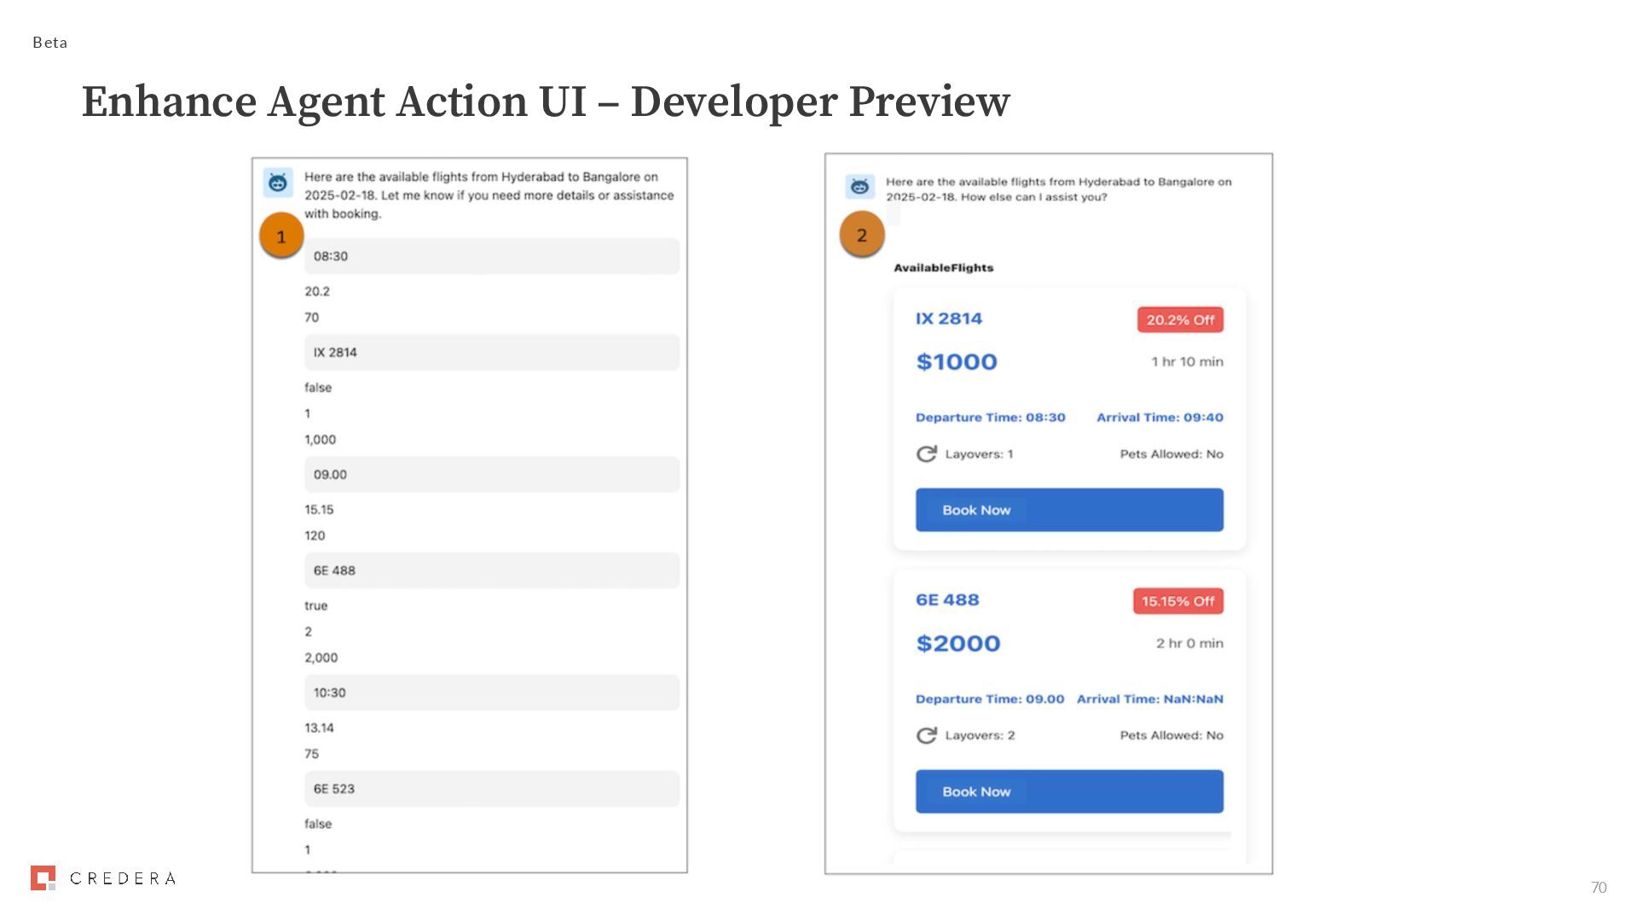
Task: Click the AvailableFlights heading
Action: [943, 268]
